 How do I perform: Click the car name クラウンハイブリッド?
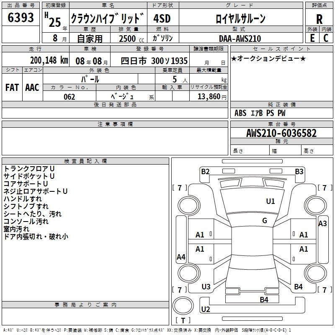107,19
